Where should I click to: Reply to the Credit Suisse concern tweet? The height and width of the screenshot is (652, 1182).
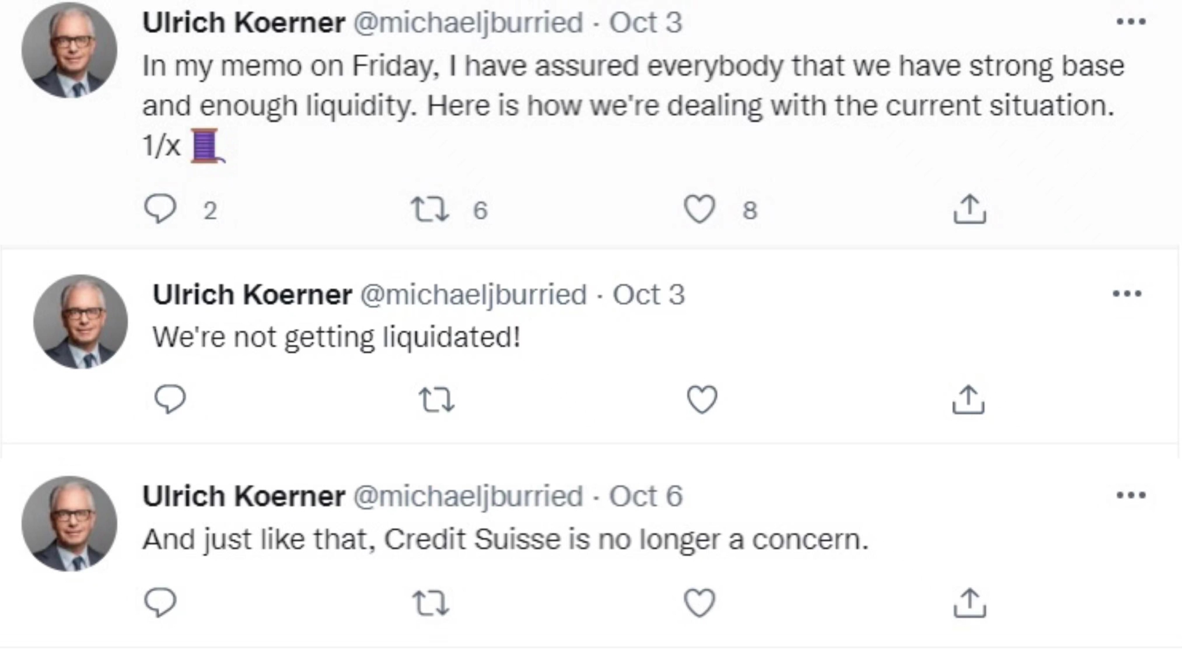[160, 602]
